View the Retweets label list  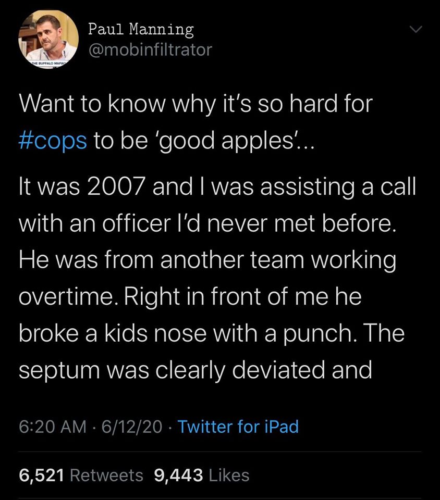[106, 475]
